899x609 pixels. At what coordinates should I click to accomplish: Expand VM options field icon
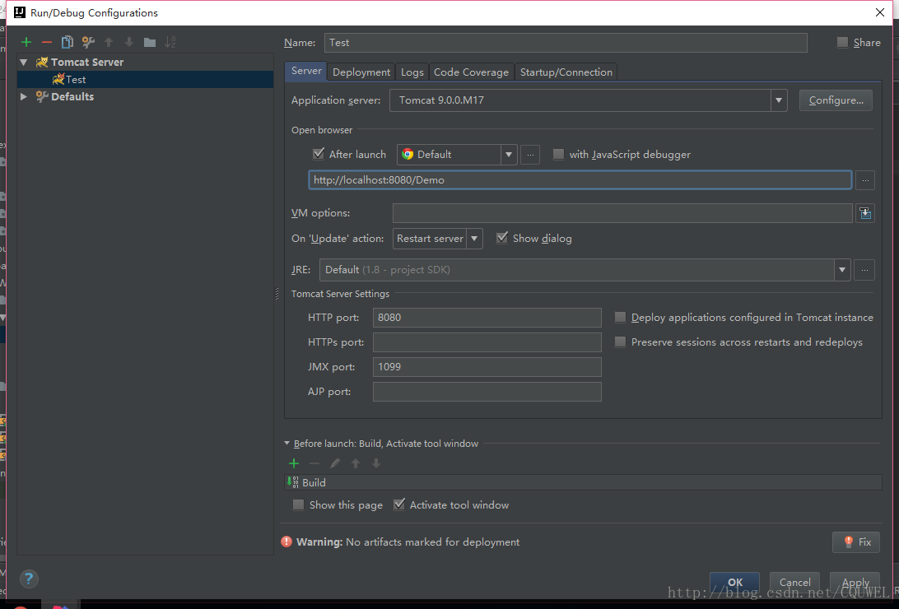(x=865, y=213)
